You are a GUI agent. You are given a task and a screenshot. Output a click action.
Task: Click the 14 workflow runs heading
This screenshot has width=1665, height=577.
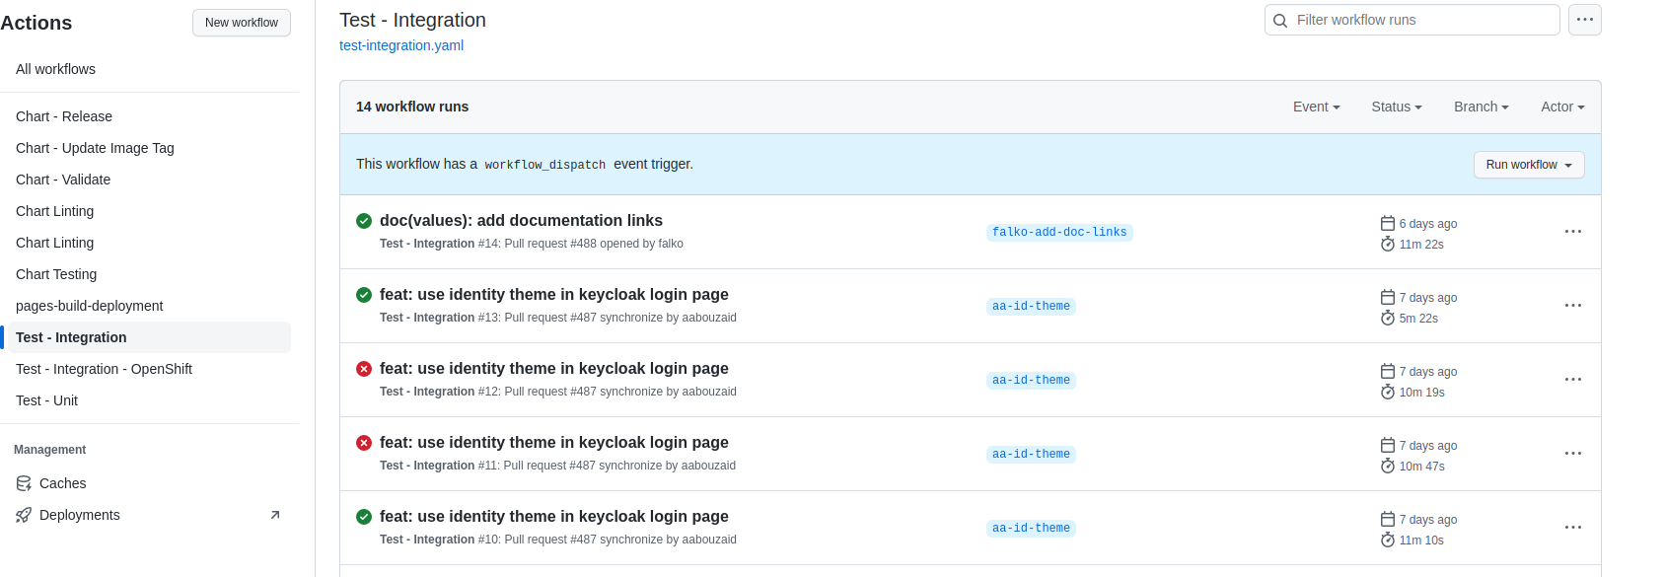[412, 107]
